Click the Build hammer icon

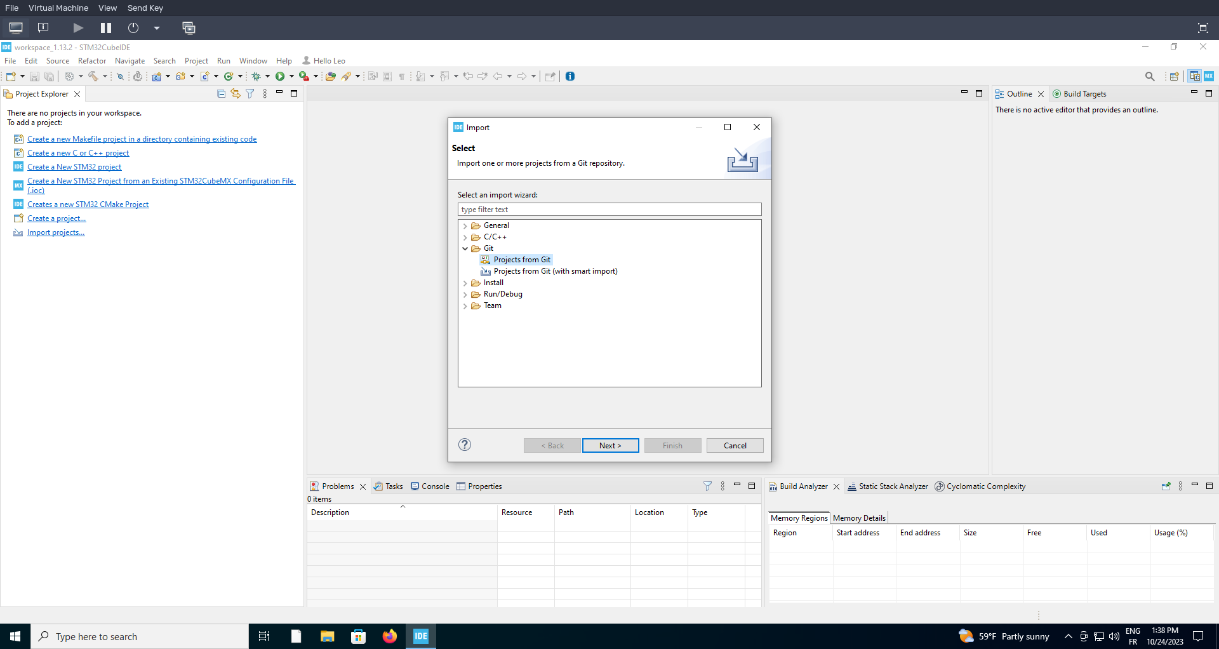point(93,76)
